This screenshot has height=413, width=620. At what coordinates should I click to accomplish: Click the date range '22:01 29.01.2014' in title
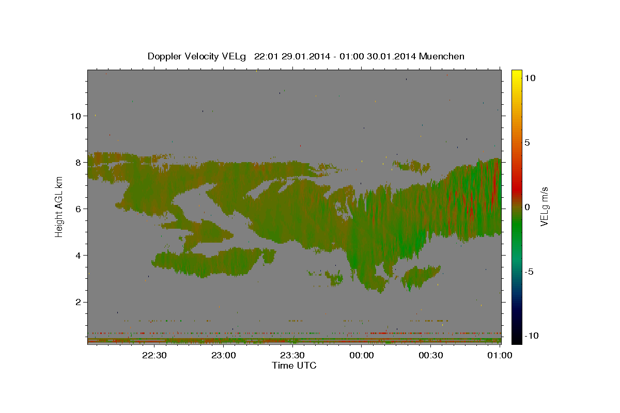[291, 56]
